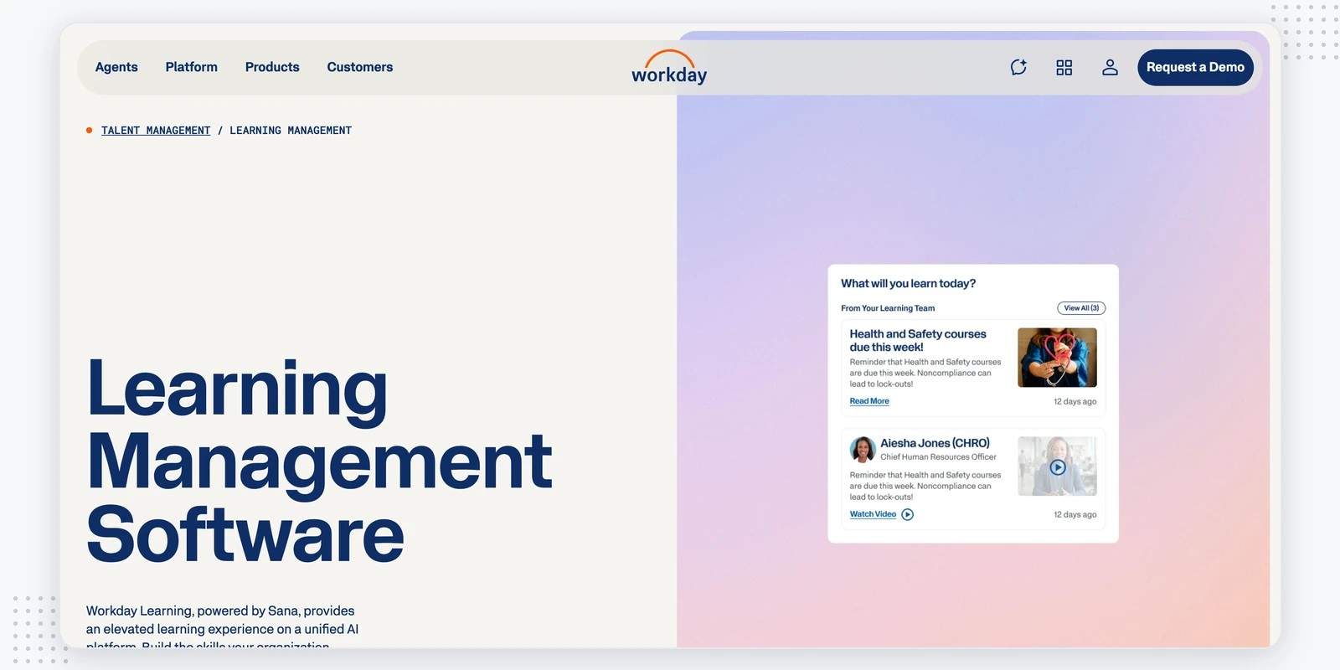The width and height of the screenshot is (1340, 670).
Task: Open the Customers menu
Action: click(x=360, y=67)
